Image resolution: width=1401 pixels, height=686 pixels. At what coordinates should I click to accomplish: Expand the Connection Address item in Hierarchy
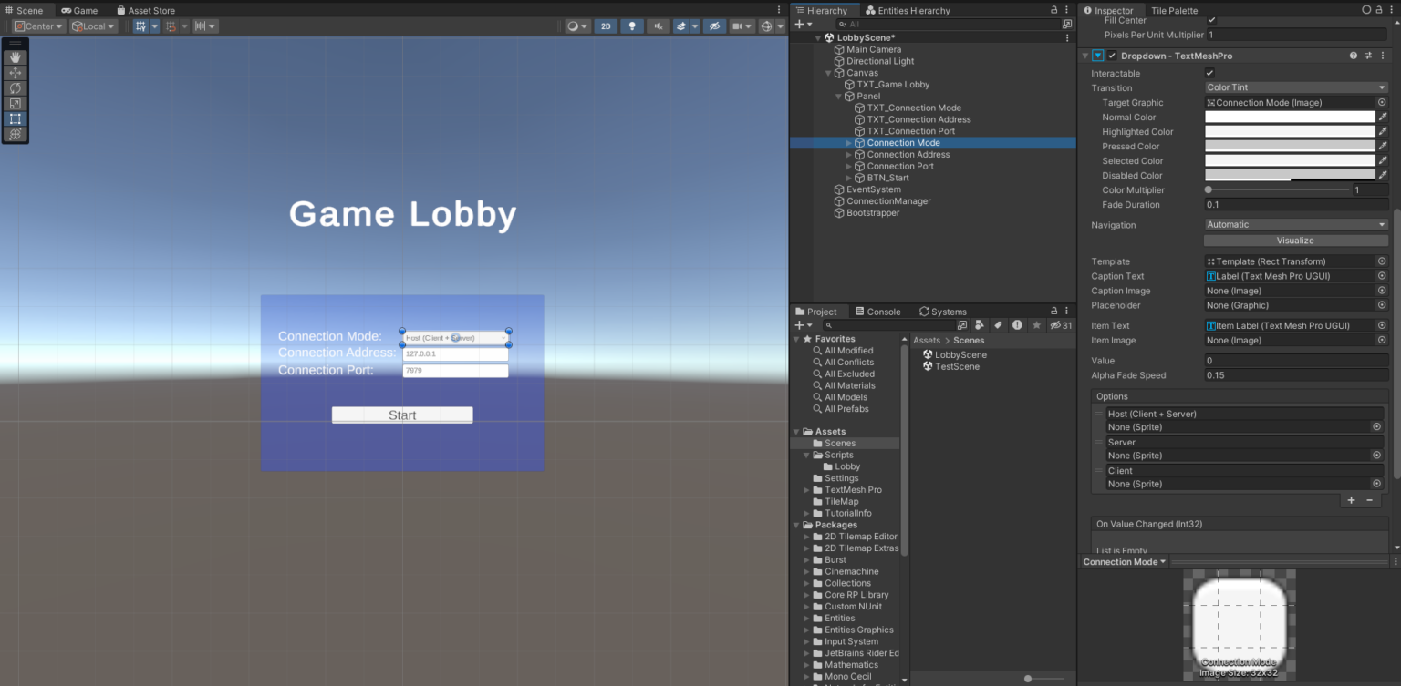849,154
